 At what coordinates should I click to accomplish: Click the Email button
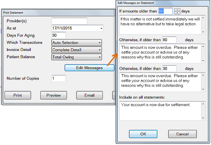(89, 95)
